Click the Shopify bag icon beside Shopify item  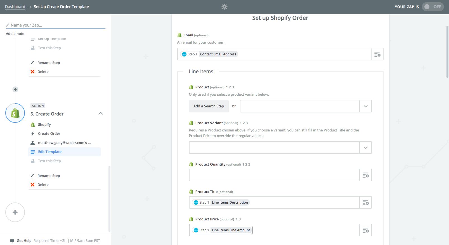pyautogui.click(x=33, y=124)
